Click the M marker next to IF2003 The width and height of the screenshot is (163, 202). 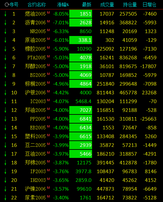pos(48,170)
